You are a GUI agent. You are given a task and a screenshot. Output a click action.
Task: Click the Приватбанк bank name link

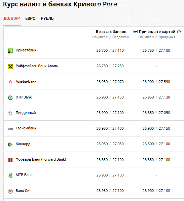(x=26, y=50)
